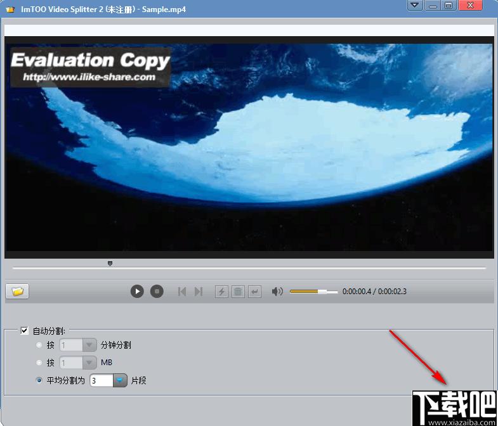Play the video preview

137,291
